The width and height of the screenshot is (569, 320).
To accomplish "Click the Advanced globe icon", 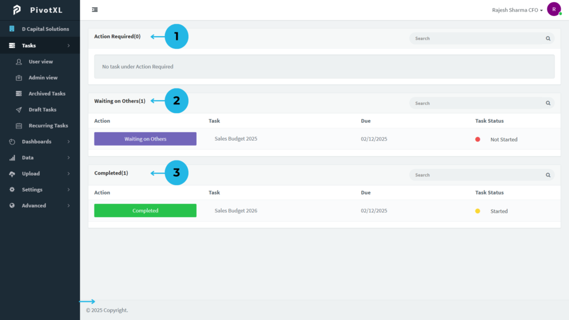I will coord(12,206).
